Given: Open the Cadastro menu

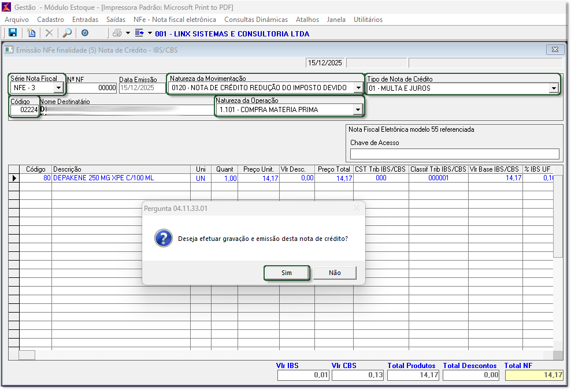Looking at the screenshot, I should click(50, 20).
